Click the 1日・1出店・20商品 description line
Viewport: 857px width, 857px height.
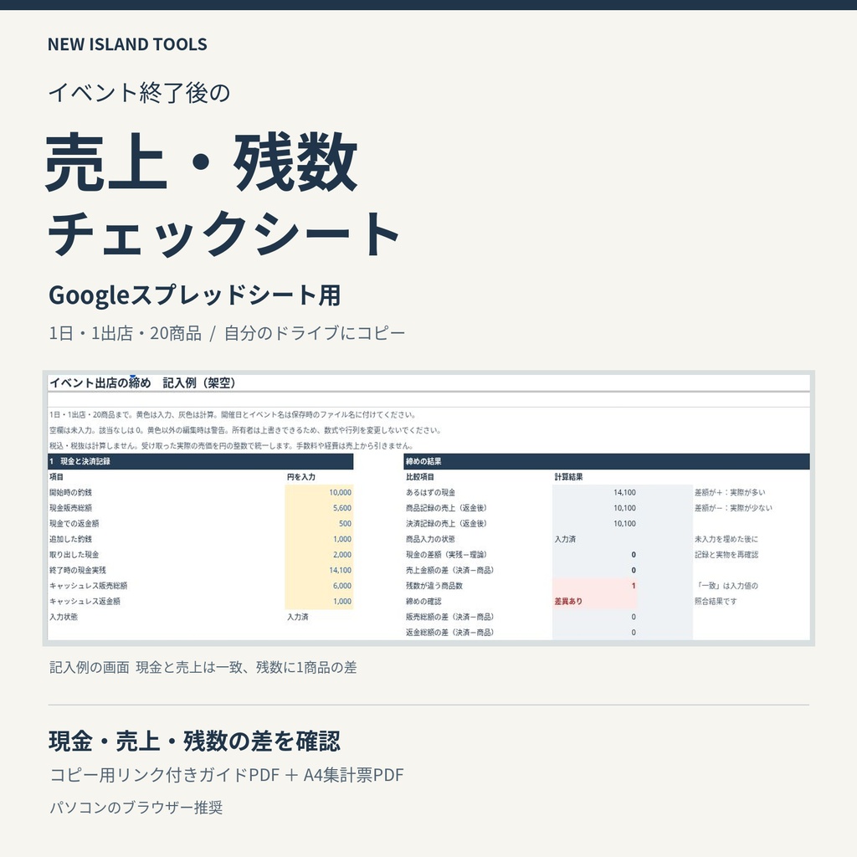click(227, 333)
